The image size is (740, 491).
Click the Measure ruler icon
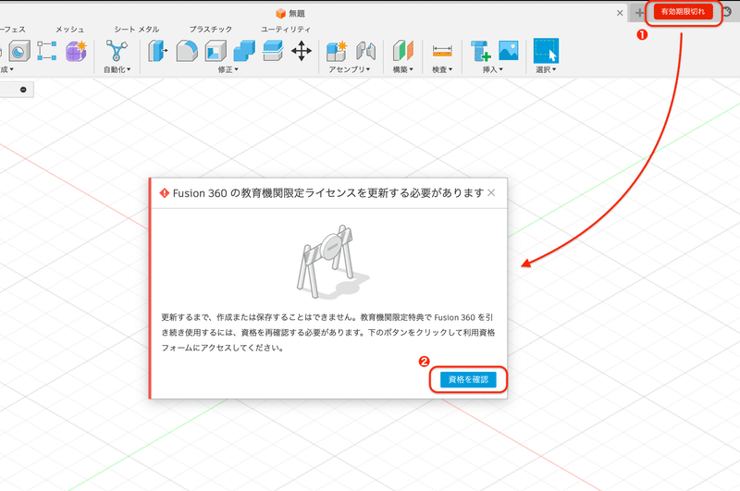(x=442, y=51)
